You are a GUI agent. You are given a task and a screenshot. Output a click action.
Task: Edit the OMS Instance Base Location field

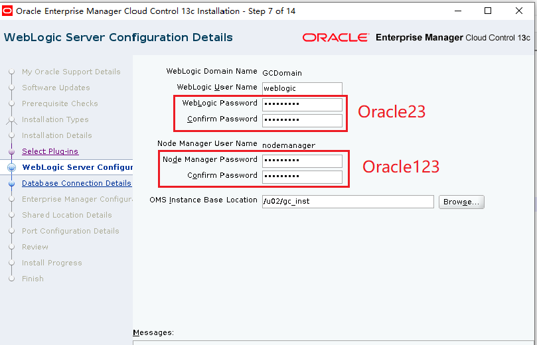point(348,202)
